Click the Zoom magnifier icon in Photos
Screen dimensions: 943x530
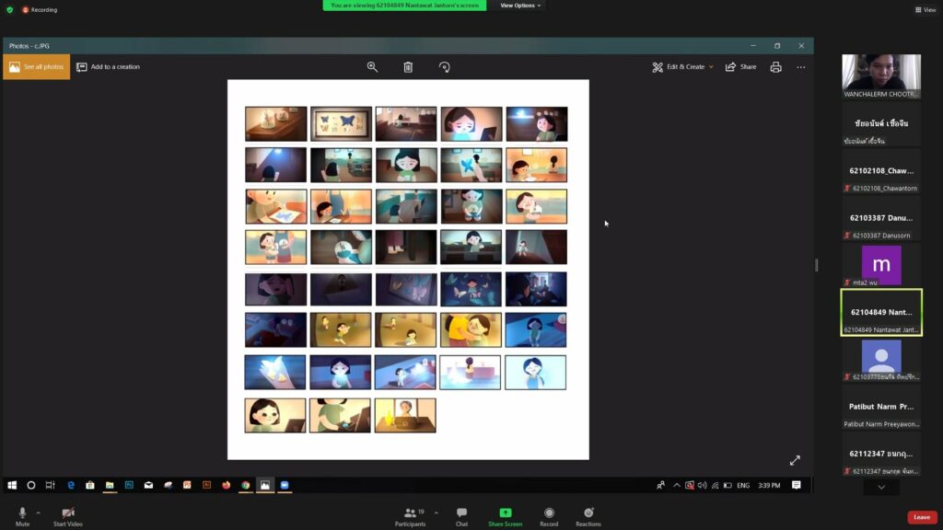pos(372,67)
